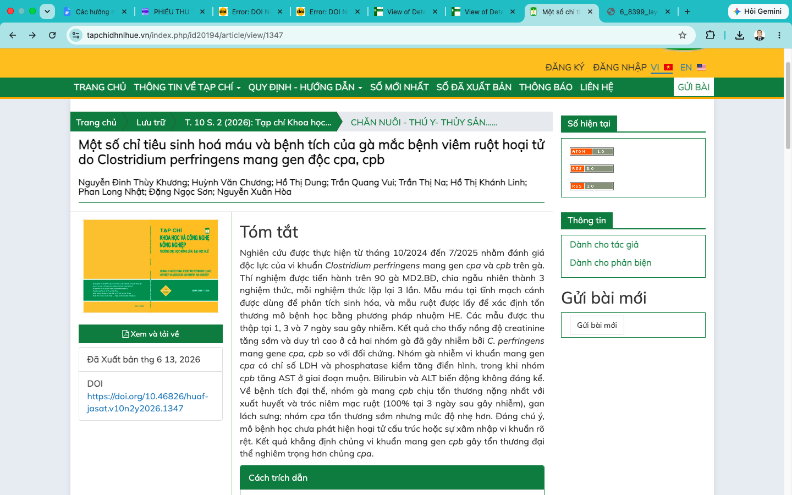Image resolution: width=792 pixels, height=495 pixels.
Task: Open Hỏi Gemini button
Action: pos(757,12)
